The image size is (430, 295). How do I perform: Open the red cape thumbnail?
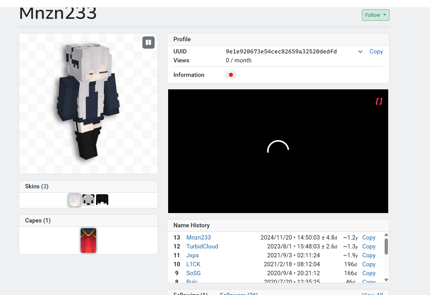click(x=88, y=241)
